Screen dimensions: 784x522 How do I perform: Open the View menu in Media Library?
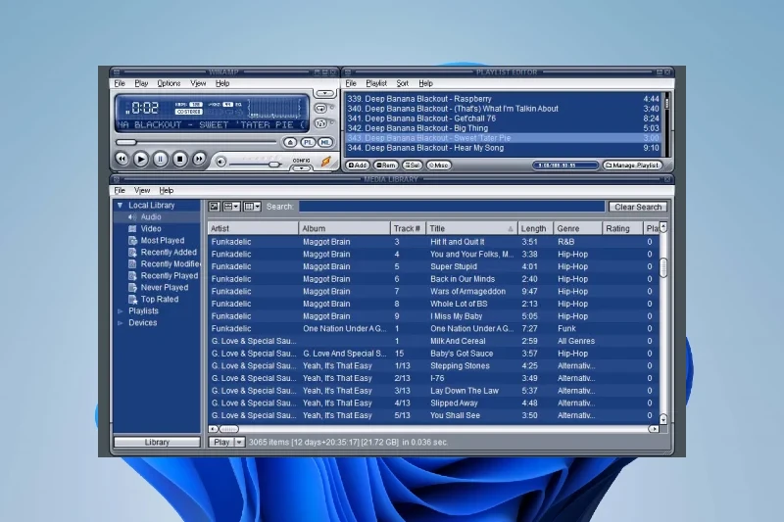142,190
